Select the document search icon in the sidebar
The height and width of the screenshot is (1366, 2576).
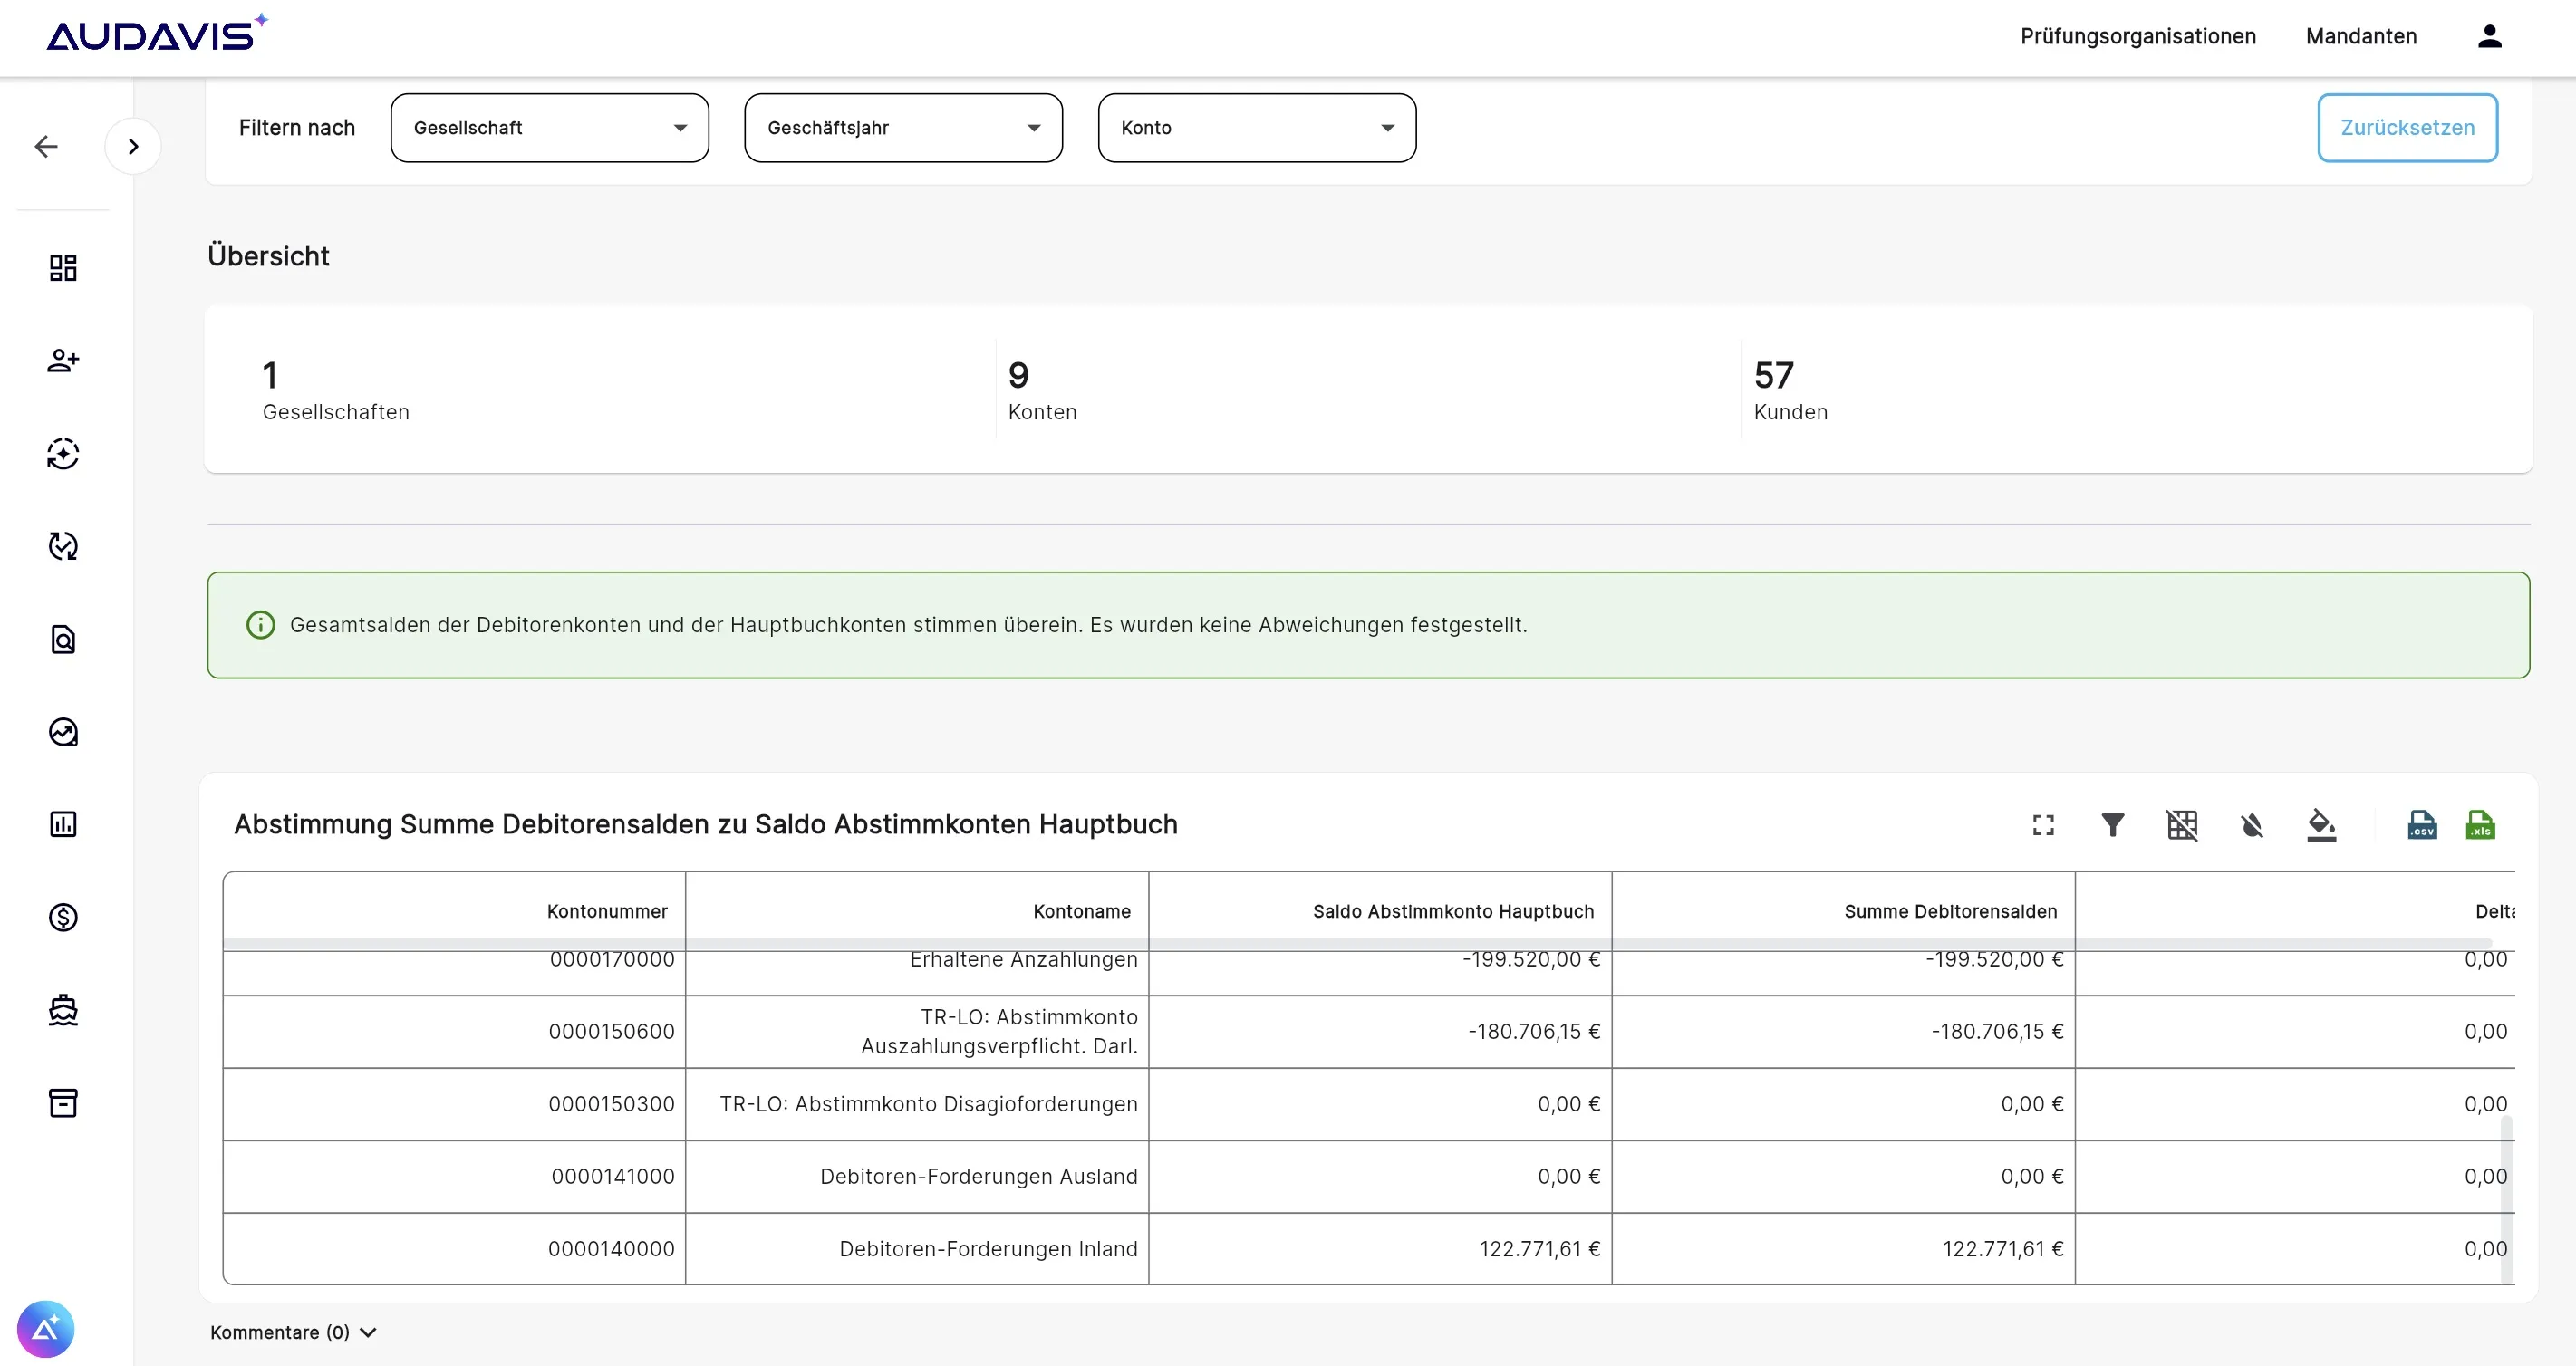[x=62, y=639]
